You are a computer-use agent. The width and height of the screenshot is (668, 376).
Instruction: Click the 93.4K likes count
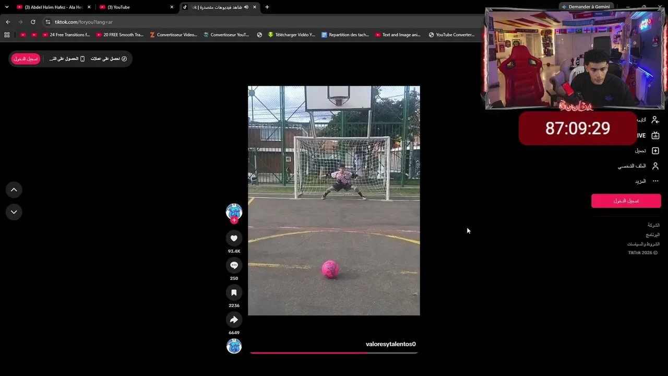[x=234, y=251]
